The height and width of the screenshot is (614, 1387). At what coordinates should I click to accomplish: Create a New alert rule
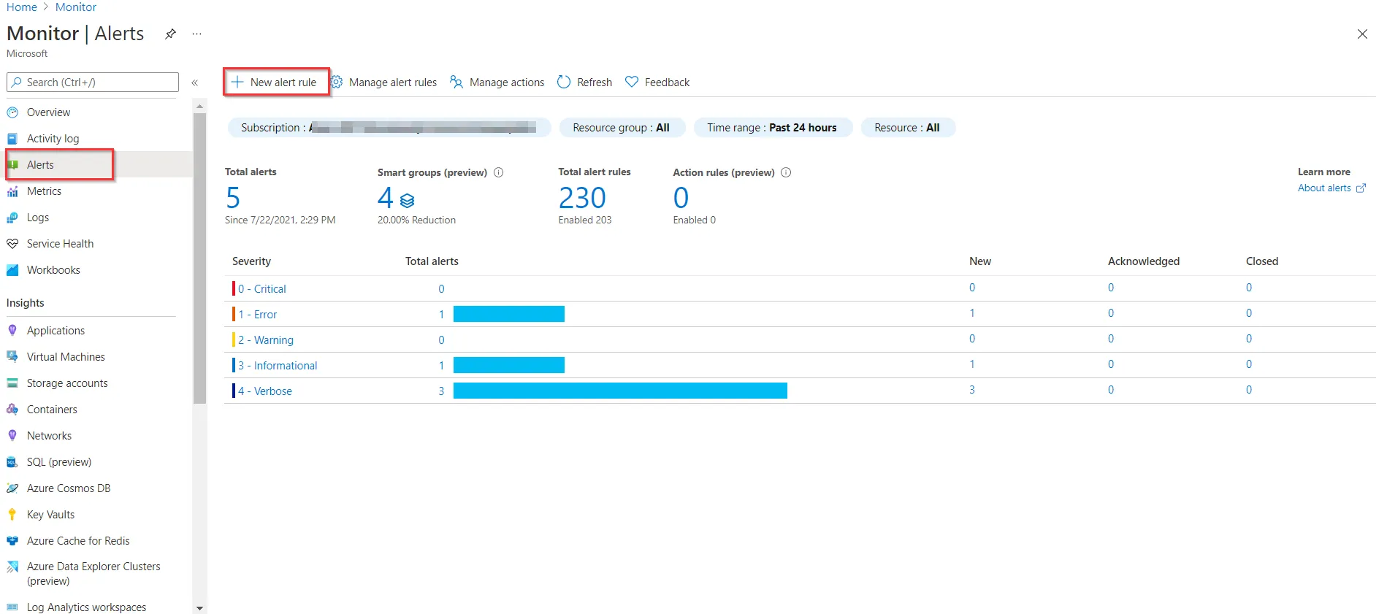click(275, 82)
